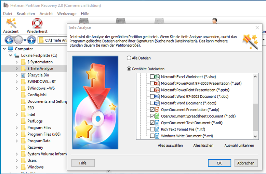Open navigation history dropdown arrow
The image size is (266, 174).
pyautogui.click(x=25, y=40)
